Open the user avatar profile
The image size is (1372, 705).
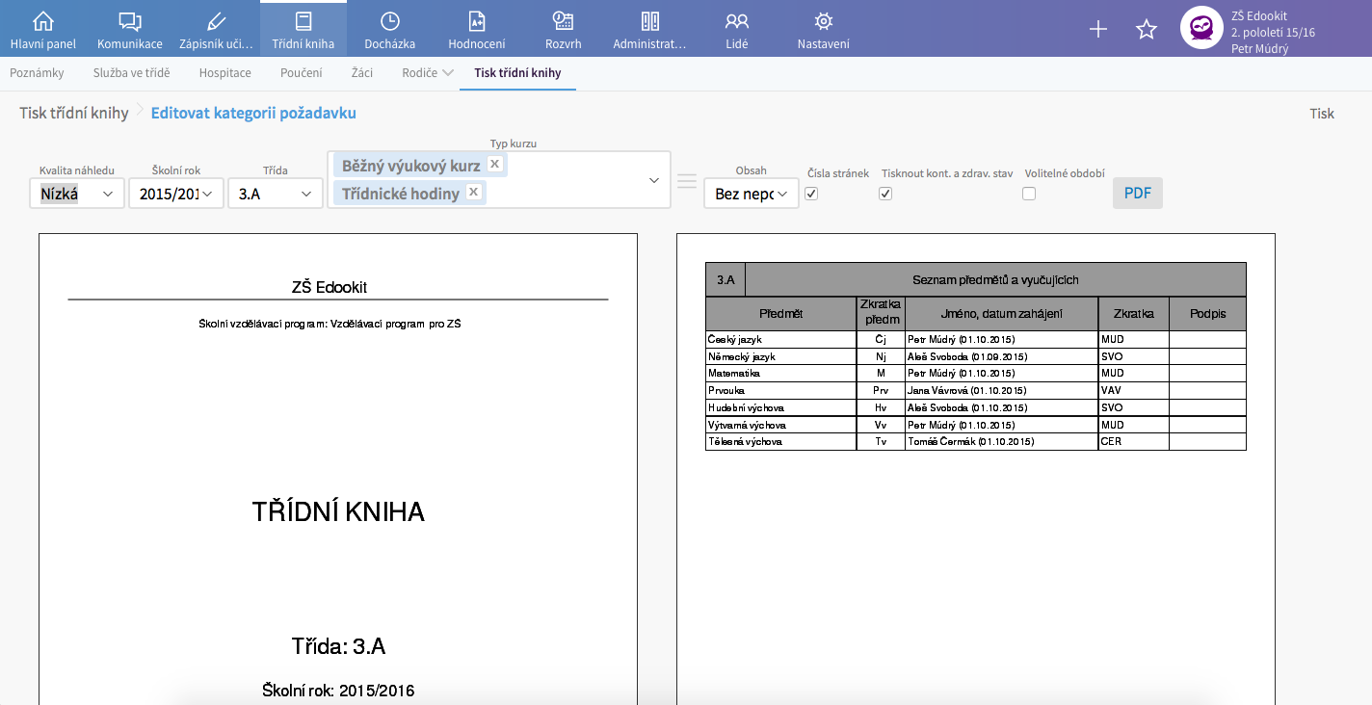pyautogui.click(x=1201, y=28)
